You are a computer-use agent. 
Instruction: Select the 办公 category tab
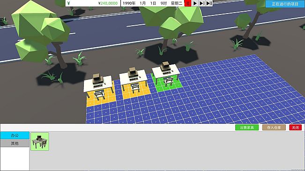15,135
